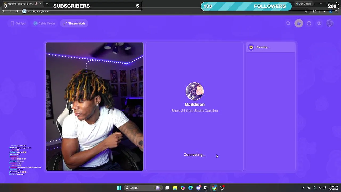Click Connecting... label in chat panel header
Viewport: 341px width, 192px height.
[x=263, y=47]
